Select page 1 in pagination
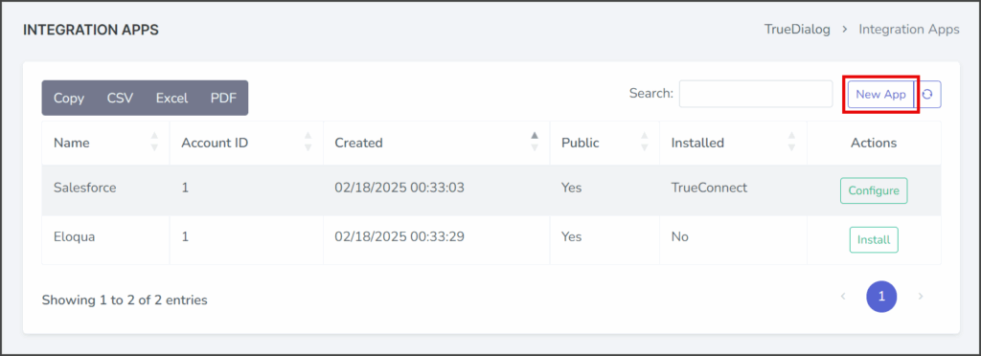This screenshot has width=981, height=356. click(x=881, y=297)
